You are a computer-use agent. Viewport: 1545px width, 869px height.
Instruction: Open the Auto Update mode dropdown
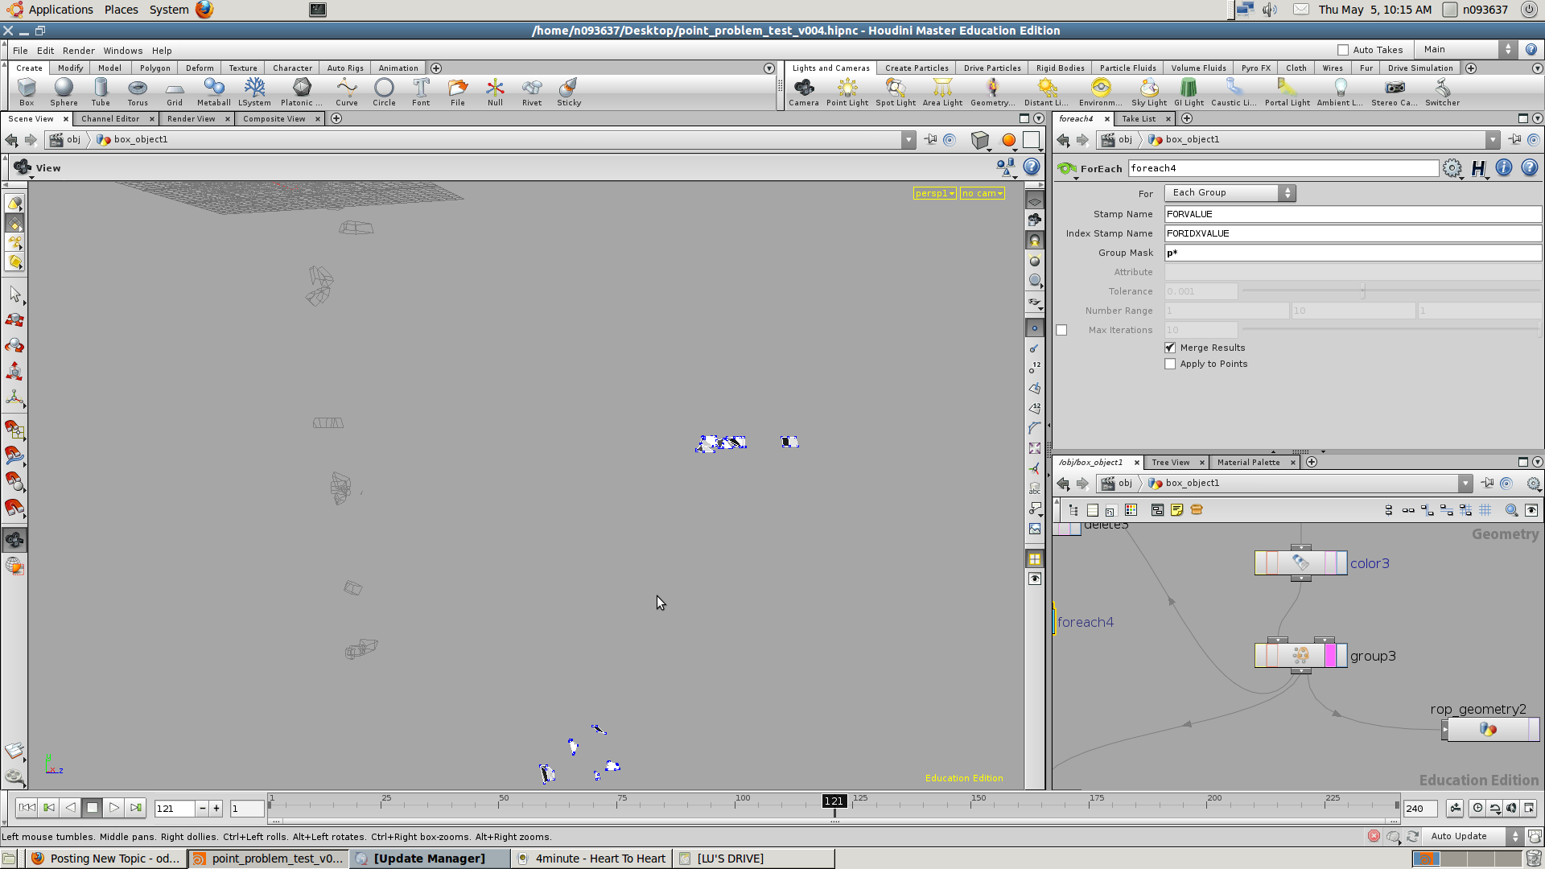tap(1472, 837)
